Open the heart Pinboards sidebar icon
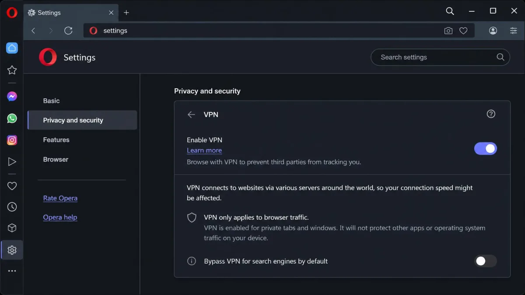This screenshot has height=295, width=525. point(12,186)
